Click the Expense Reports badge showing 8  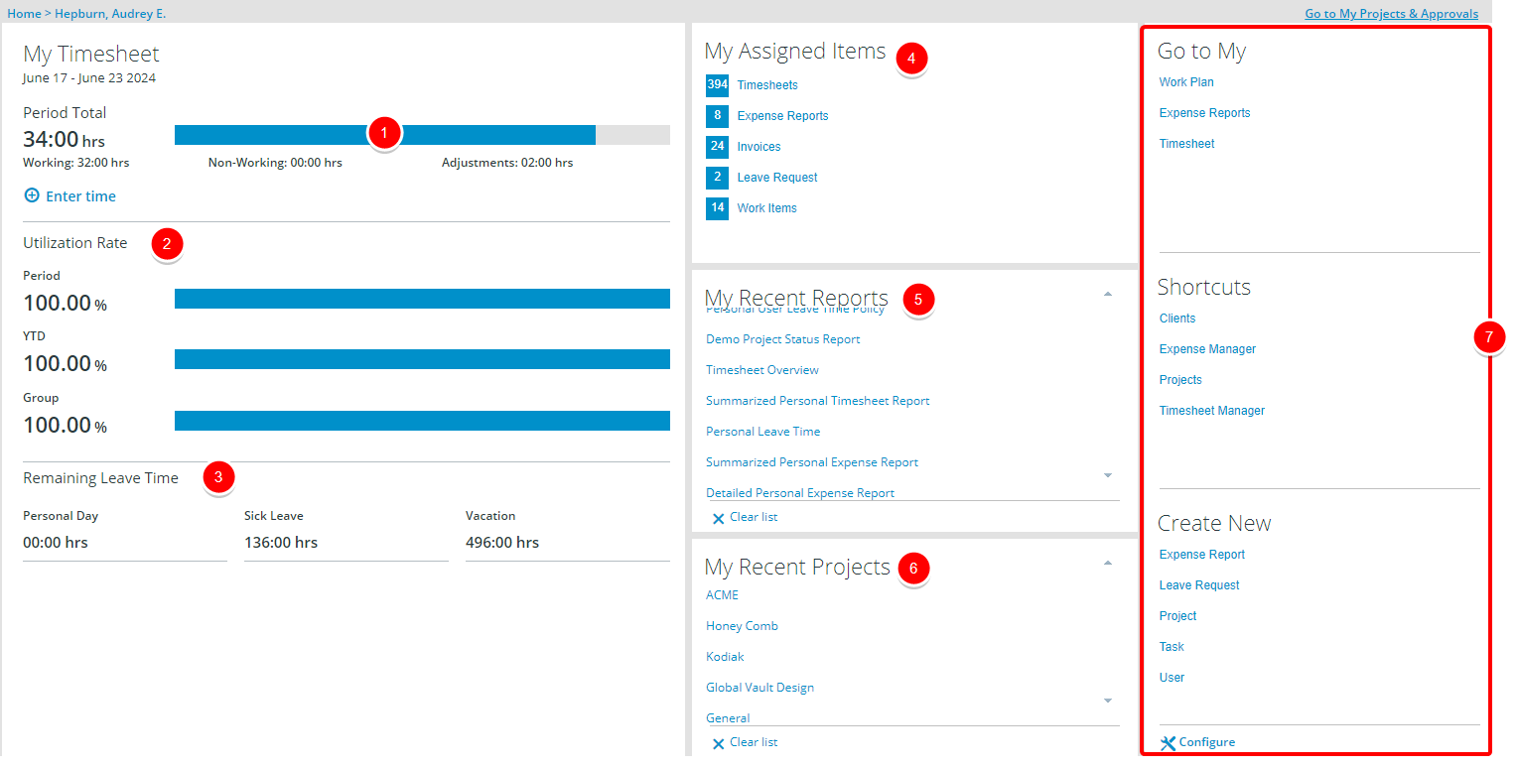(x=717, y=115)
